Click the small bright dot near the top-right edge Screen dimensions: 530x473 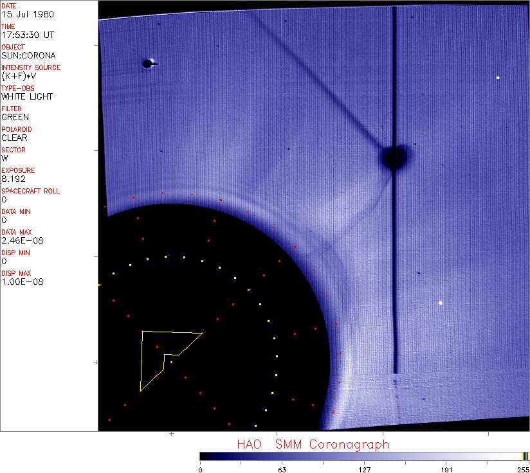point(498,78)
